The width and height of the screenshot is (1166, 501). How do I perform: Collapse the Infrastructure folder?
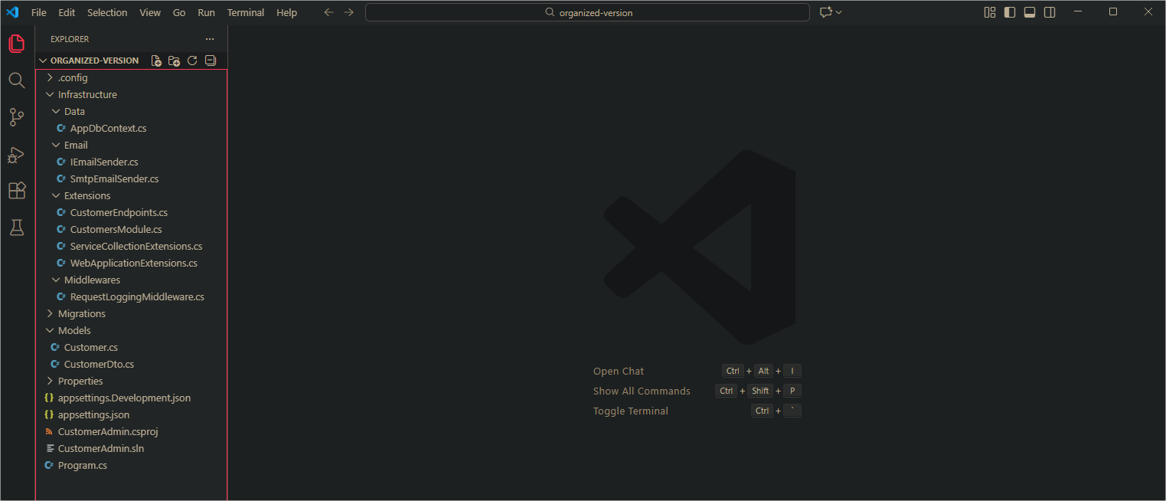[x=87, y=94]
